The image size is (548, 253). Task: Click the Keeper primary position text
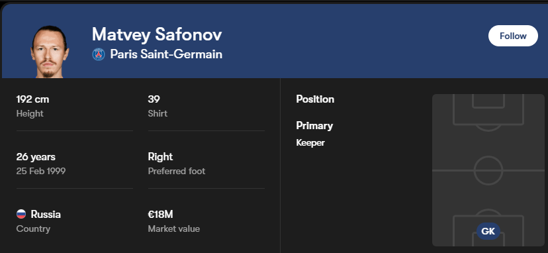[x=310, y=143]
